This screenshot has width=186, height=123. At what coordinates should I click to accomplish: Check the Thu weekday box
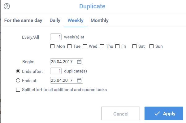tap(102, 46)
